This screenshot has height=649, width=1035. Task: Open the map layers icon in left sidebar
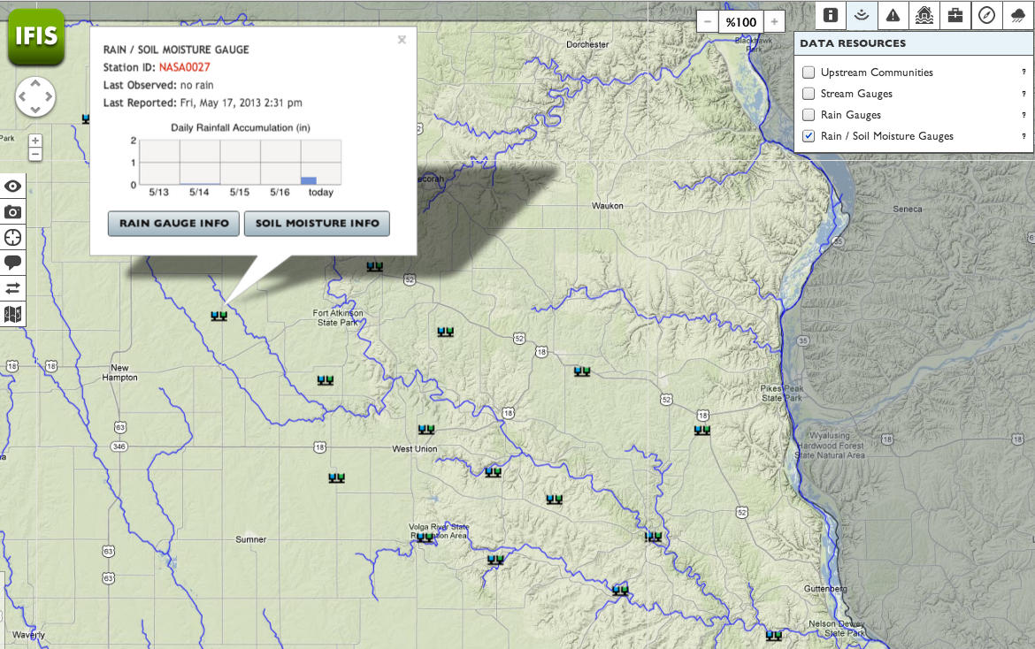[x=12, y=313]
